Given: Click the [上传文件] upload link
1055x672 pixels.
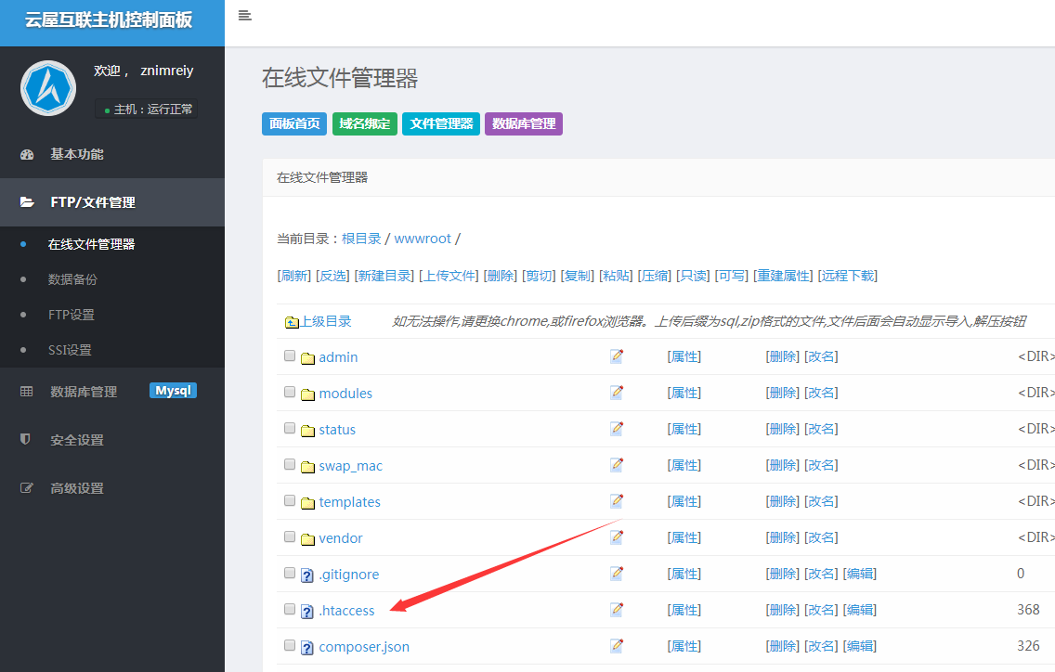Looking at the screenshot, I should pyautogui.click(x=449, y=276).
